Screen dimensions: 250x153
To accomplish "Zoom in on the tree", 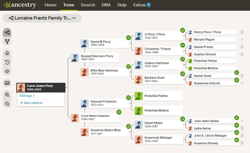I will 7,95.
